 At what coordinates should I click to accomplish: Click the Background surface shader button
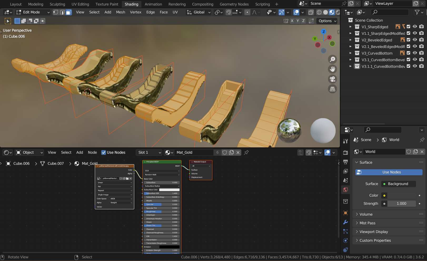point(398,184)
